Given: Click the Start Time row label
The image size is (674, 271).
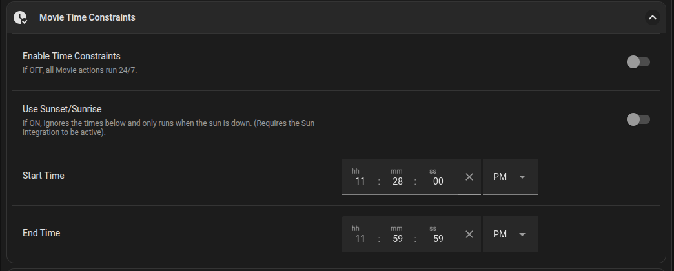Looking at the screenshot, I should (43, 176).
